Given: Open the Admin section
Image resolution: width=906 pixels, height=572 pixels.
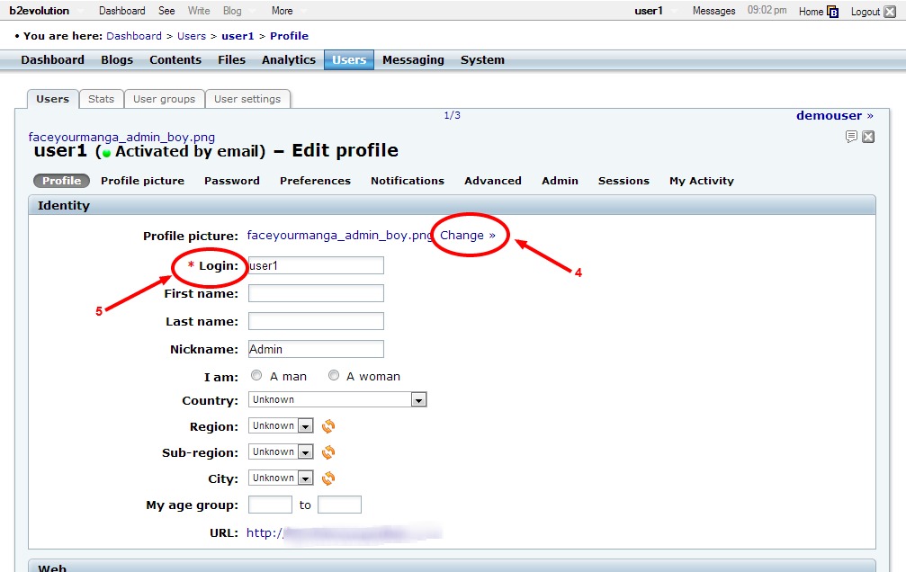Looking at the screenshot, I should tap(560, 181).
